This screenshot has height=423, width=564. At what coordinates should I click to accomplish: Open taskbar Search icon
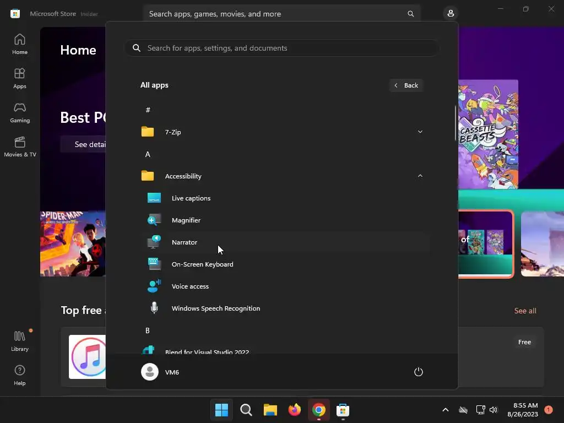pos(246,410)
